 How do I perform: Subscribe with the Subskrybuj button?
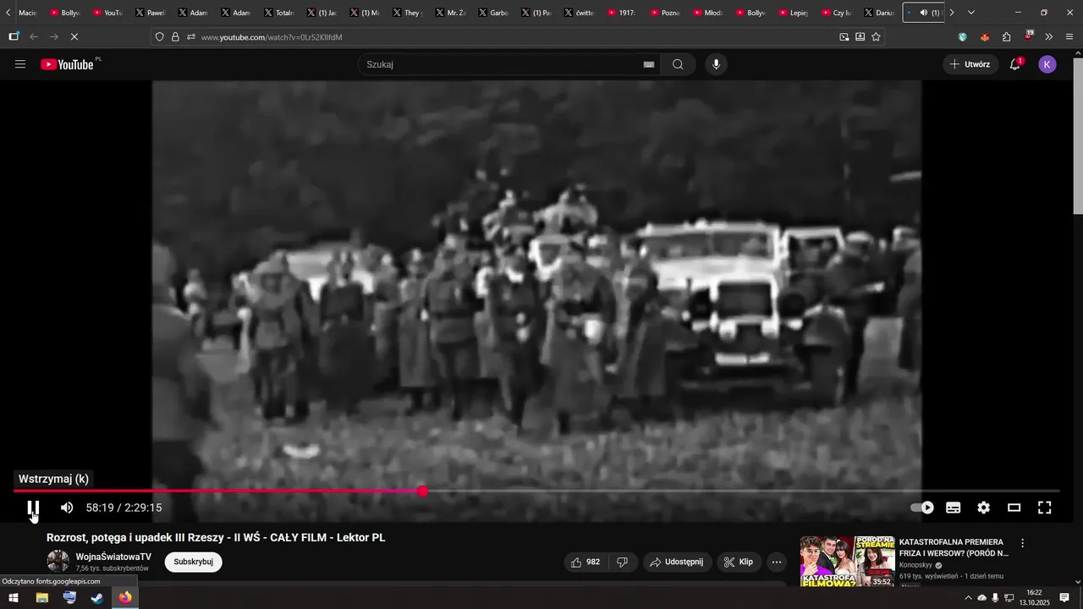pyautogui.click(x=193, y=562)
